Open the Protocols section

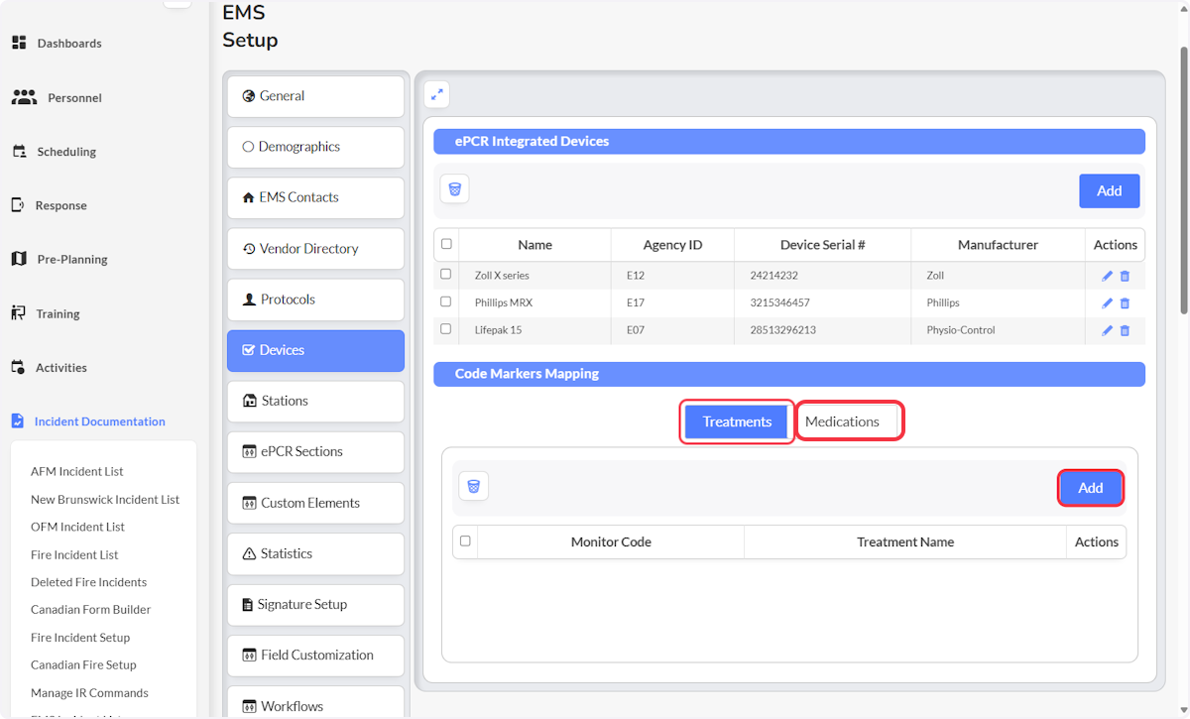point(315,300)
